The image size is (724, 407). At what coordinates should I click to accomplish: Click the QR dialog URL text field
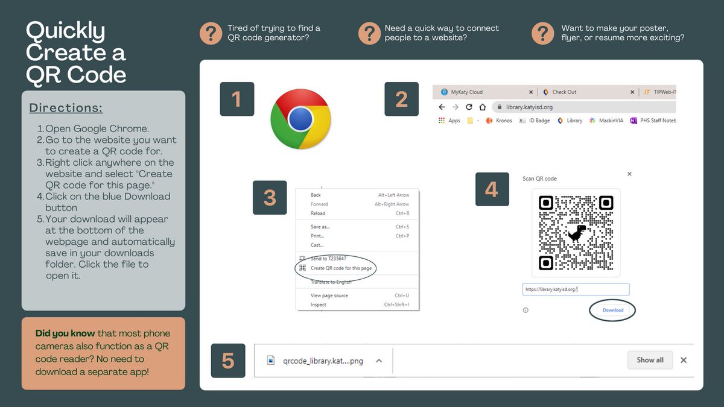pos(576,289)
